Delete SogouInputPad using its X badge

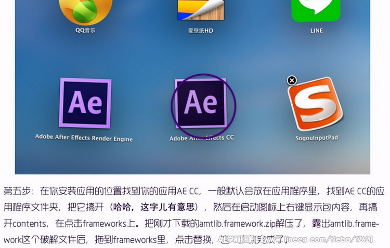(x=292, y=80)
